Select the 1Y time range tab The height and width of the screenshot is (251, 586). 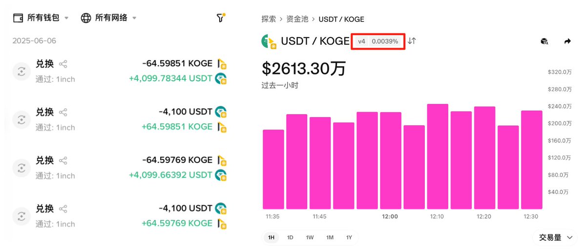coord(349,237)
